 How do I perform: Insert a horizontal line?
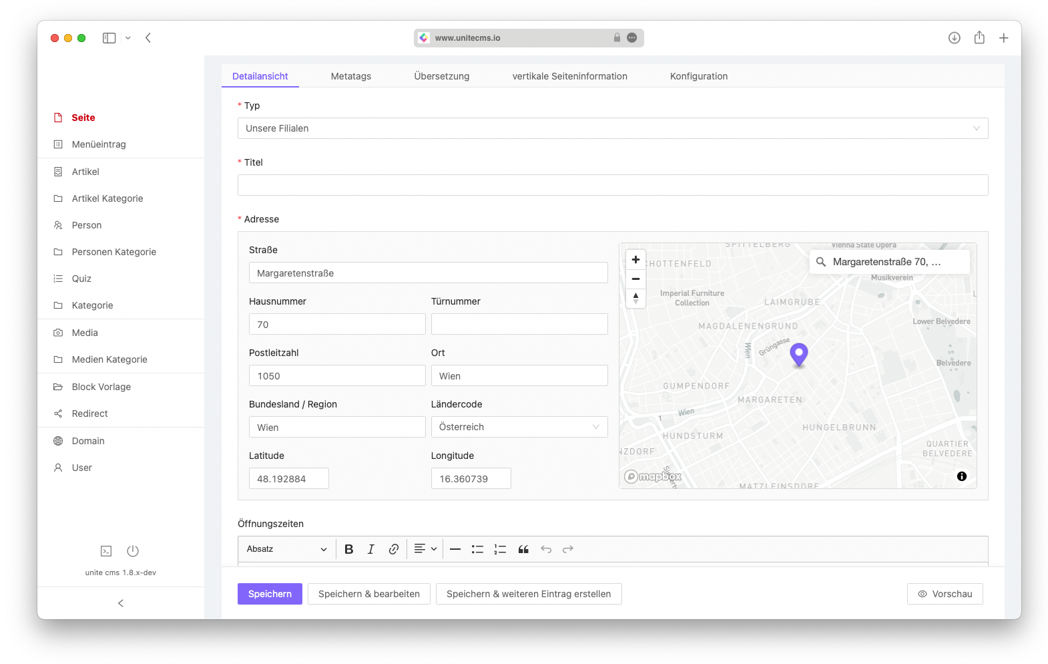[x=455, y=549]
